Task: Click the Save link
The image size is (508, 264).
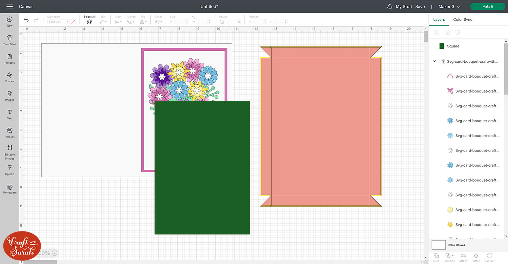Action: pyautogui.click(x=420, y=6)
